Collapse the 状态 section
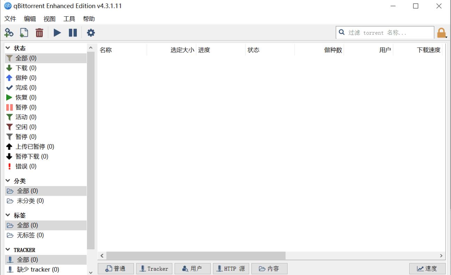The width and height of the screenshot is (451, 275). coord(8,48)
